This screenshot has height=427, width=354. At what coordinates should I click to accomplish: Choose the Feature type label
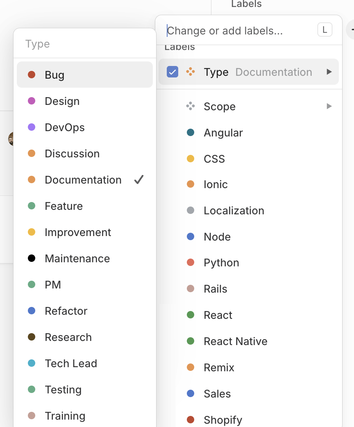[x=85, y=206]
